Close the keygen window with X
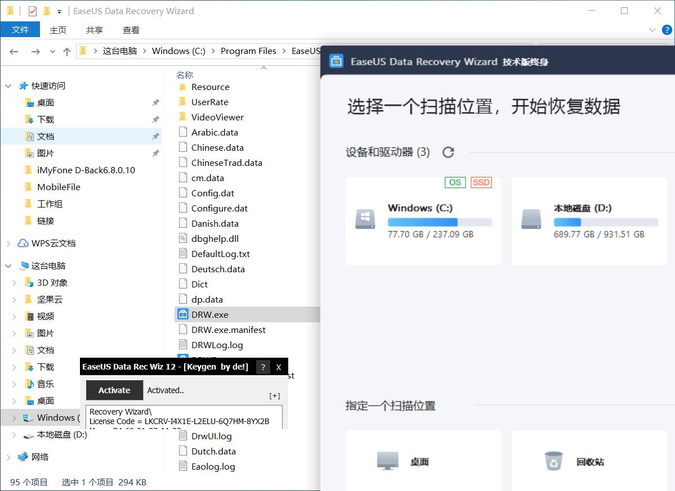The width and height of the screenshot is (675, 491). point(279,367)
